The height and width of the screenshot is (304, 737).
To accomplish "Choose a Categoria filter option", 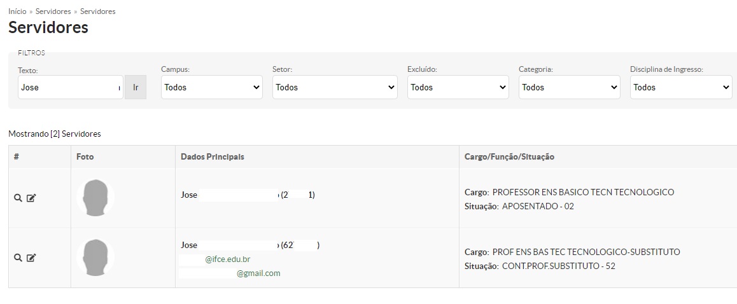I will click(569, 87).
